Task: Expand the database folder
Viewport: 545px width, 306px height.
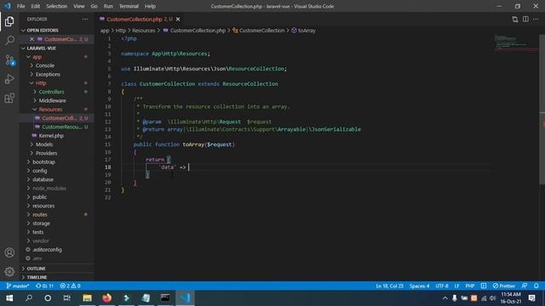Action: tap(57, 179)
